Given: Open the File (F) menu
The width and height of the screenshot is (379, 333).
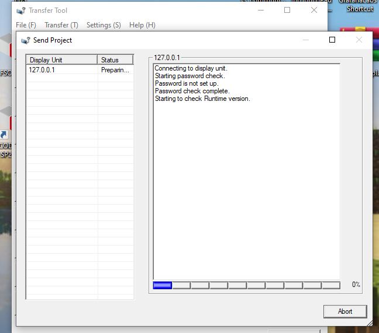Looking at the screenshot, I should click(26, 25).
